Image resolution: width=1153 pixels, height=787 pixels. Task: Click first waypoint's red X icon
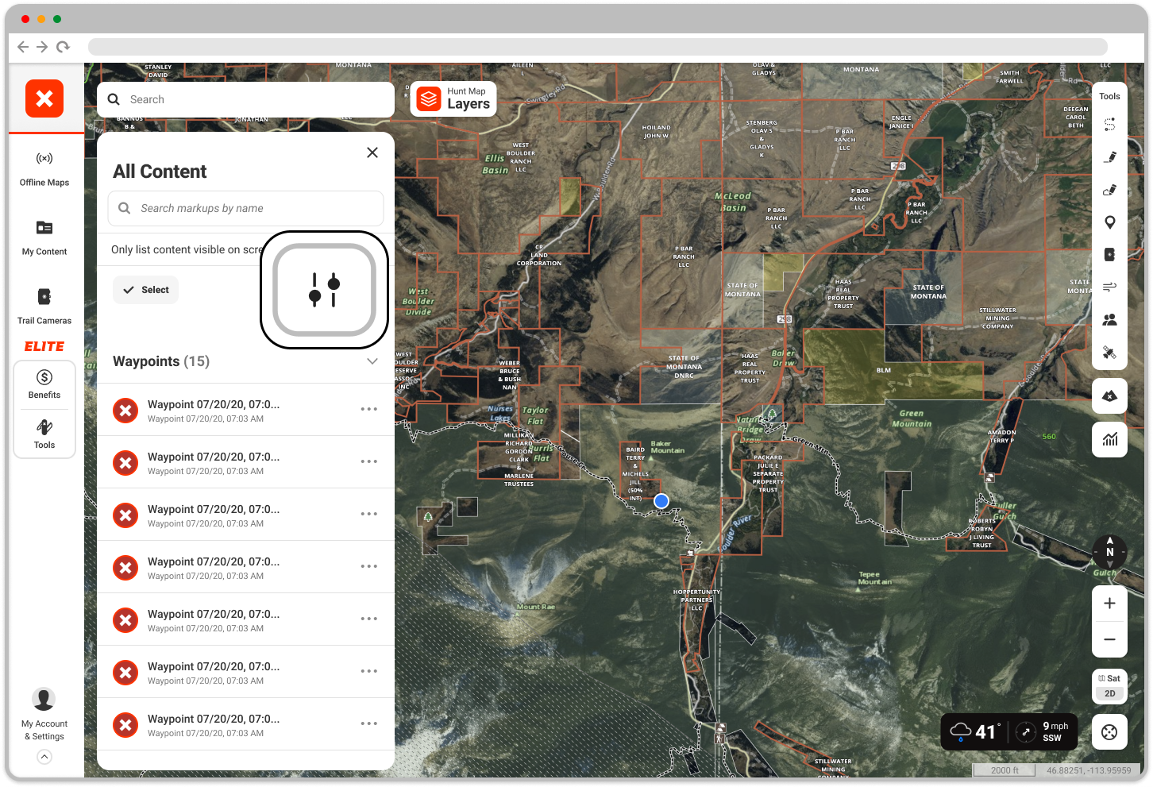click(x=125, y=411)
